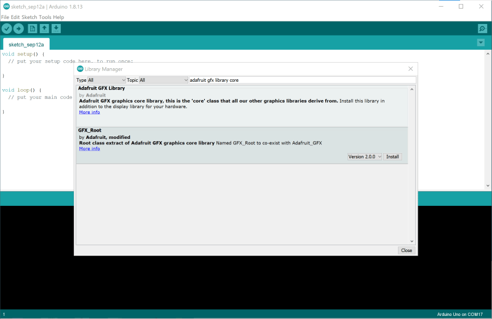Viewport: 492px width, 319px height.
Task: Open the Help menu
Action: tap(58, 17)
